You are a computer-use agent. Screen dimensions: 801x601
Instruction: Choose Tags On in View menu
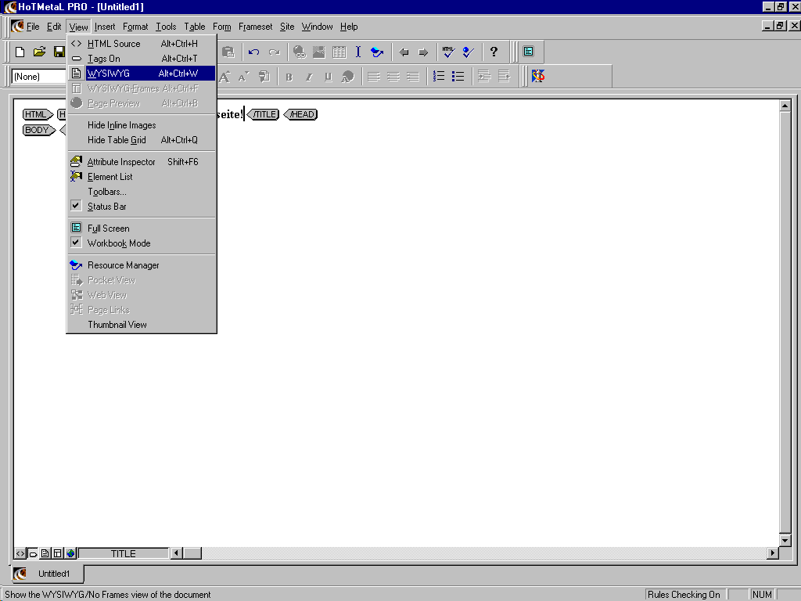(x=142, y=59)
